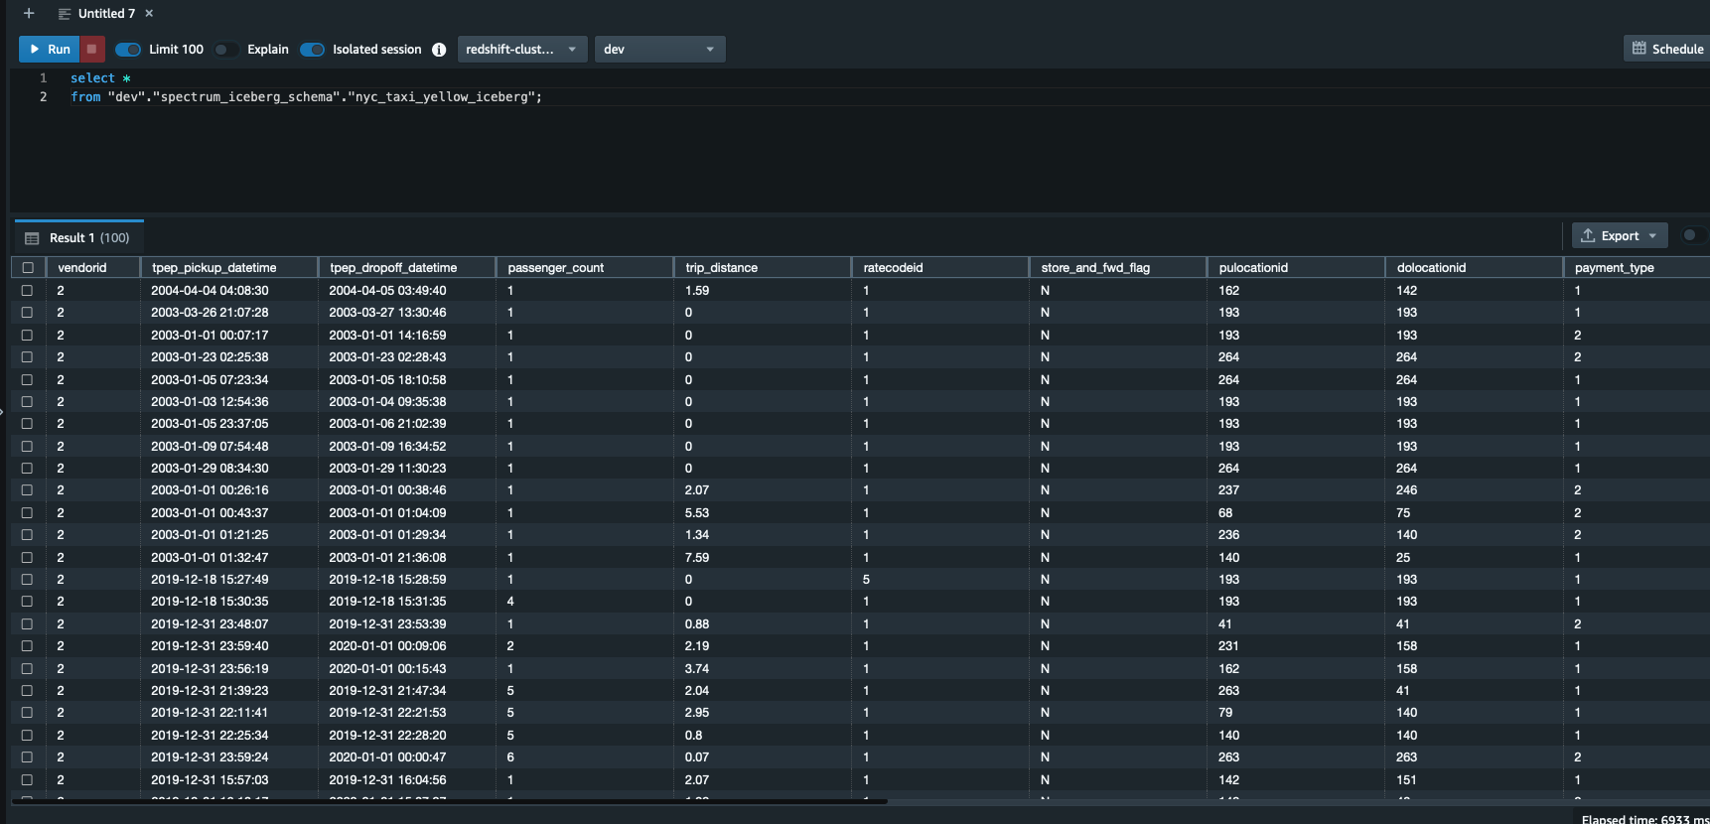The width and height of the screenshot is (1710, 824).
Task: Run the SQL query
Action: pyautogui.click(x=50, y=49)
